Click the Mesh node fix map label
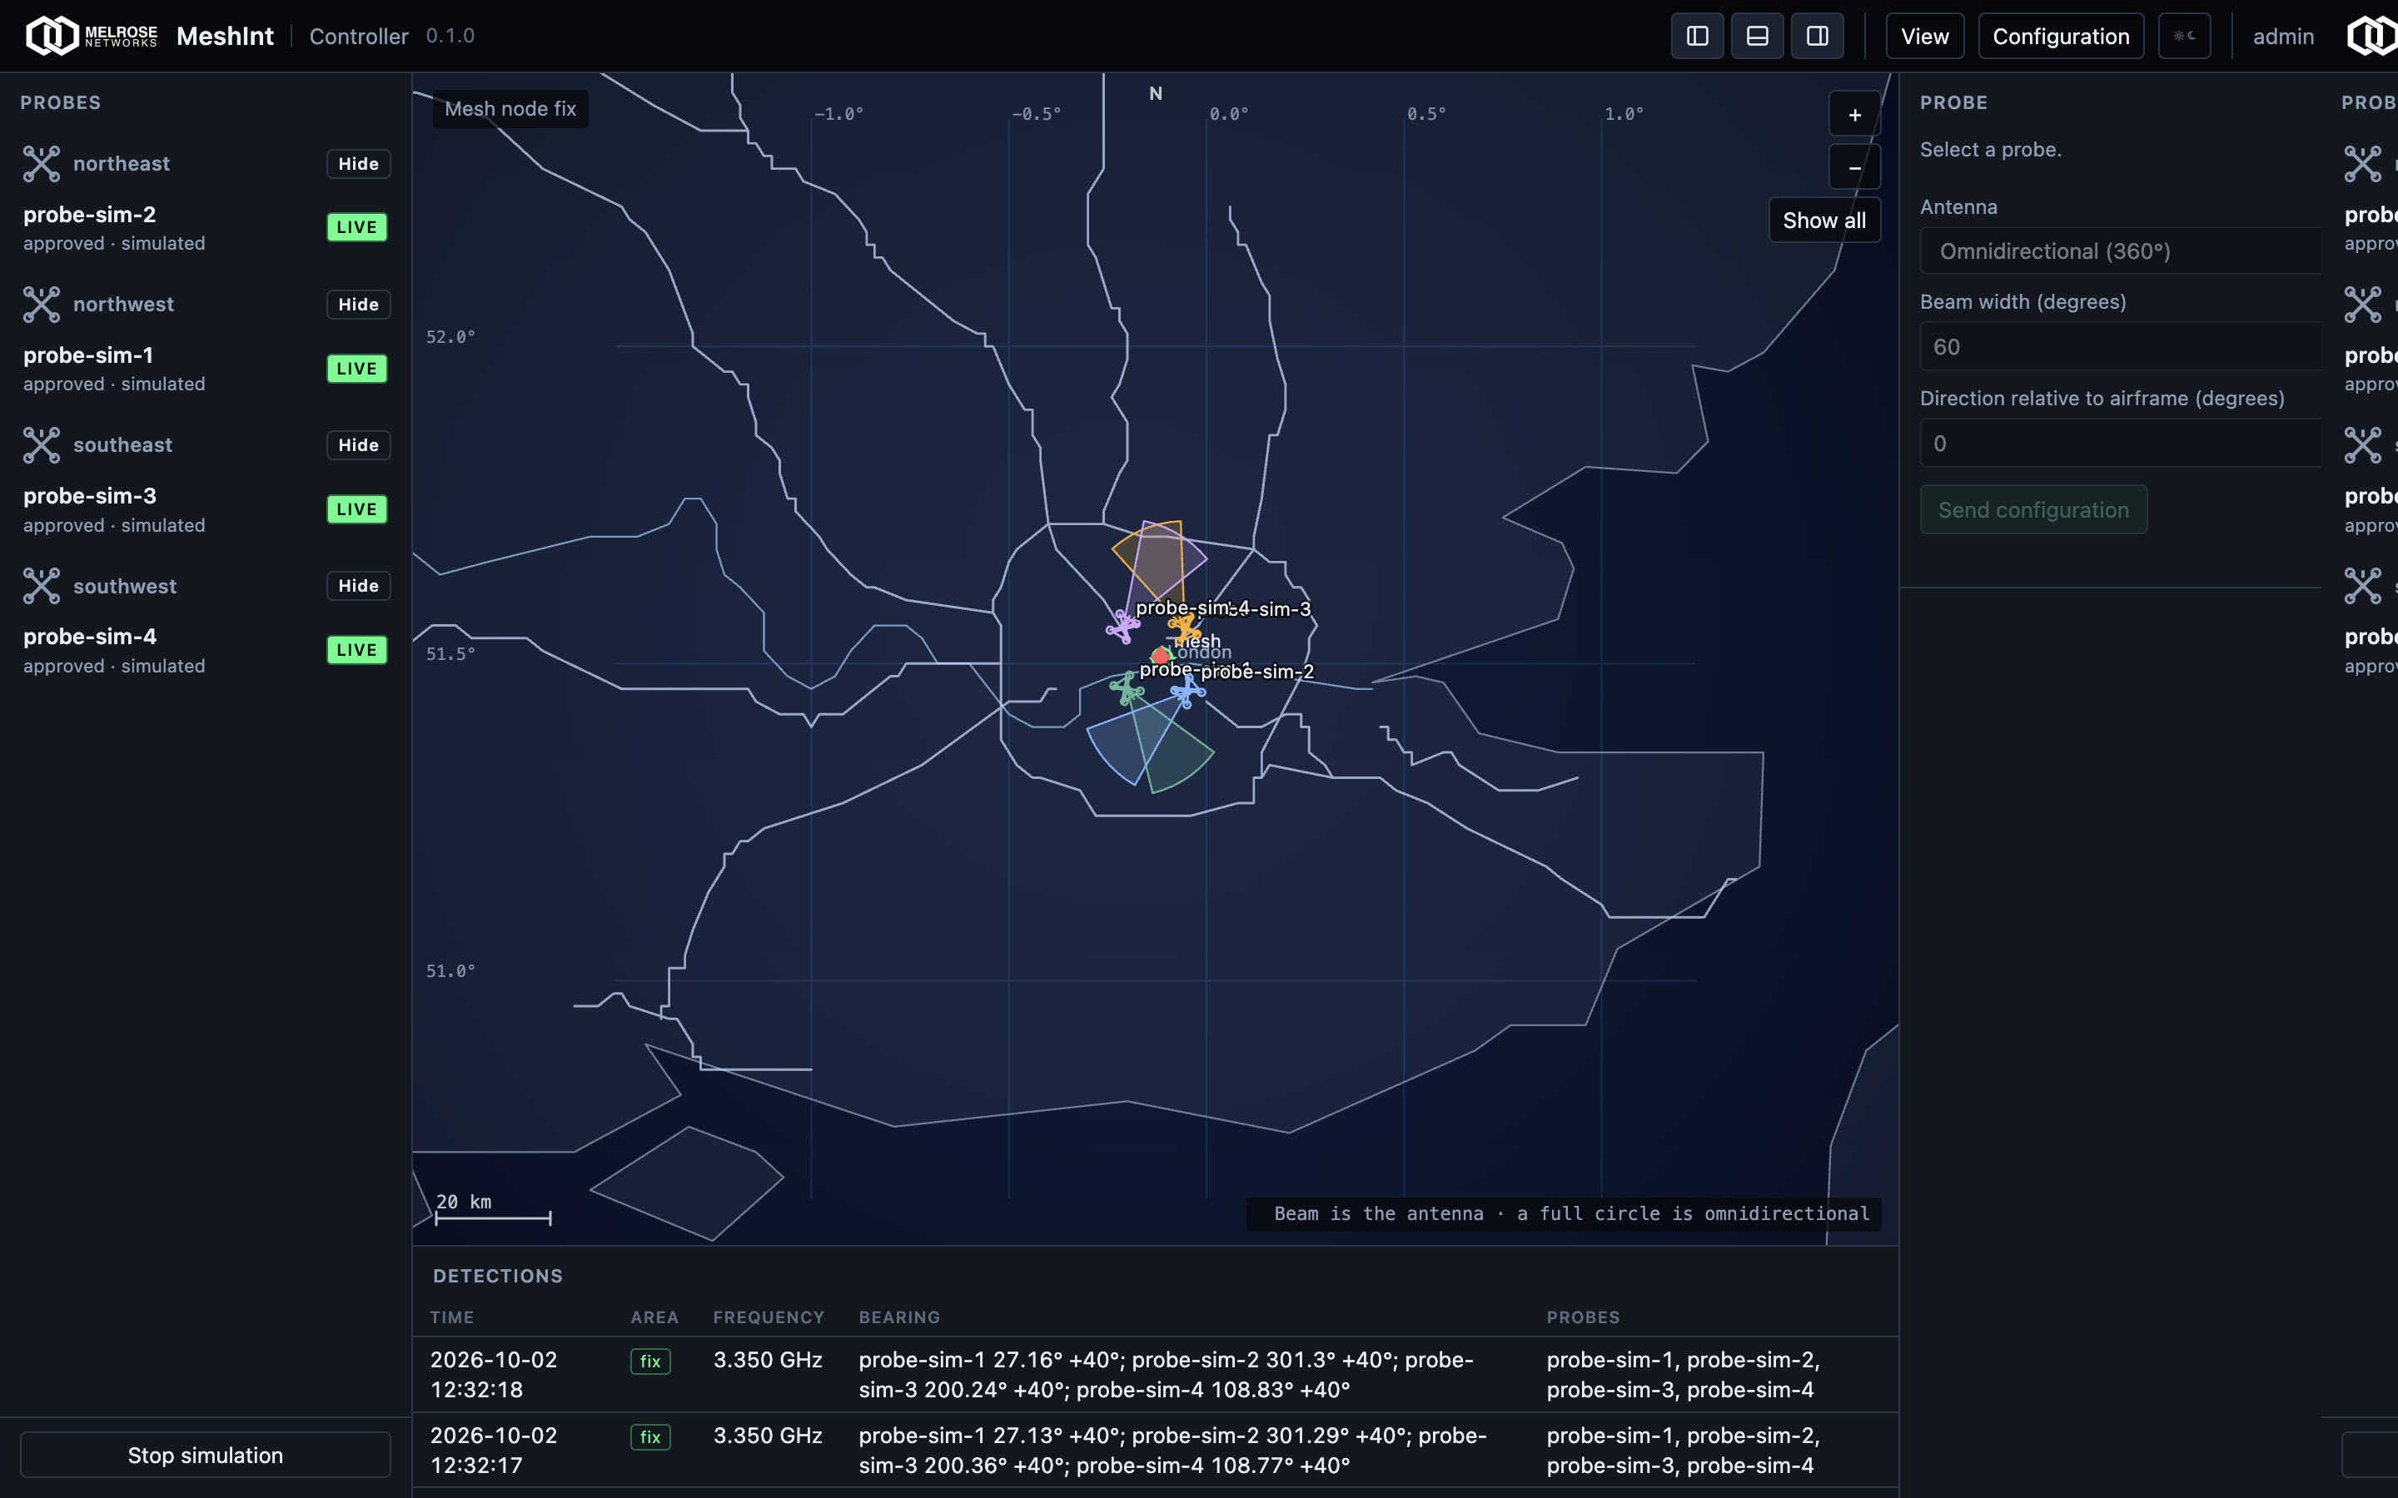2398x1498 pixels. [x=510, y=109]
